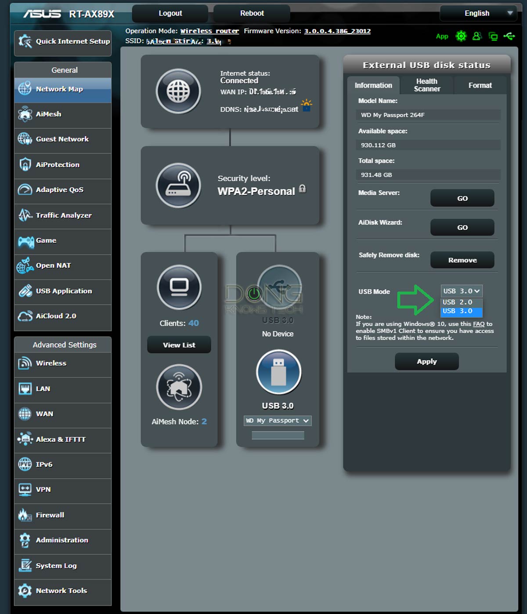Open the English language dropdown
The image size is (527, 614).
[478, 13]
